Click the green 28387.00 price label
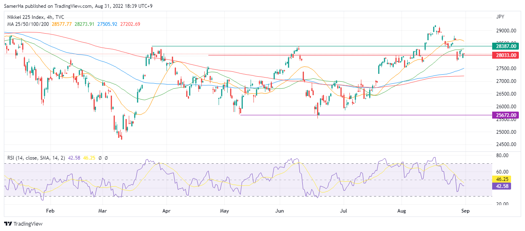The image size is (525, 231). tap(506, 46)
